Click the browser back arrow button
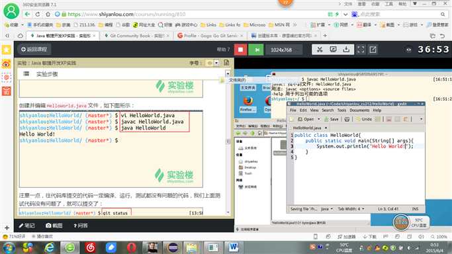Screen dimensions: 452x254 [27, 14]
